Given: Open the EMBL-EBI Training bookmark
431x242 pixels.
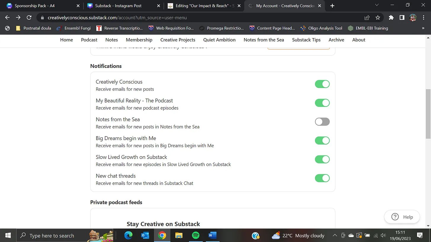Looking at the screenshot, I should pos(368,28).
